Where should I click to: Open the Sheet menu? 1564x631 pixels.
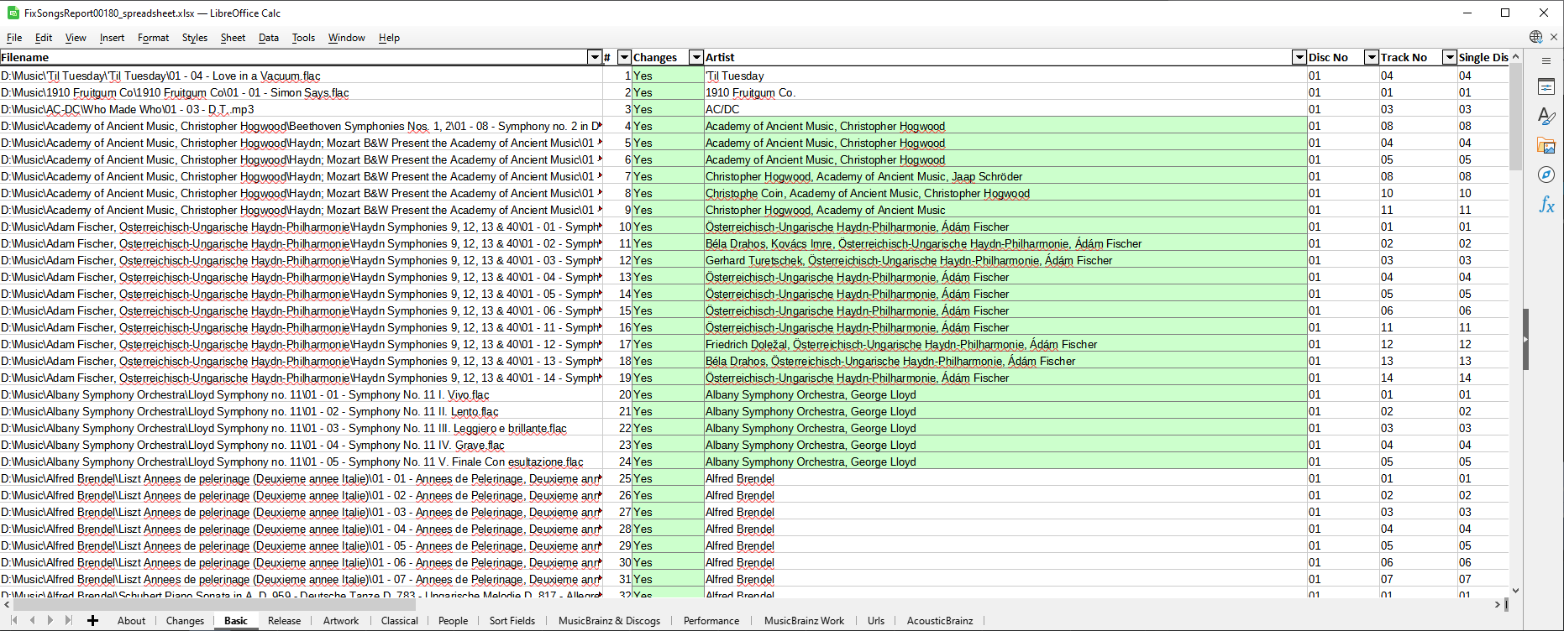pos(233,38)
